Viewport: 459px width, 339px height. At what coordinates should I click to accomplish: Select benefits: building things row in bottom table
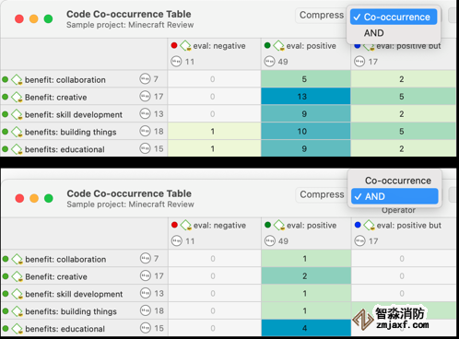(84, 311)
